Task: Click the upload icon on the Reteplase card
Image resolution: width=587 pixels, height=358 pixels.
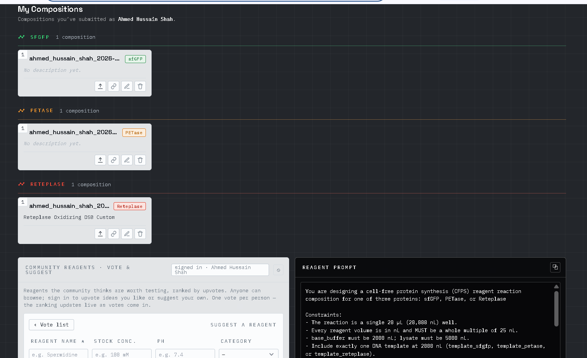Action: tap(100, 234)
